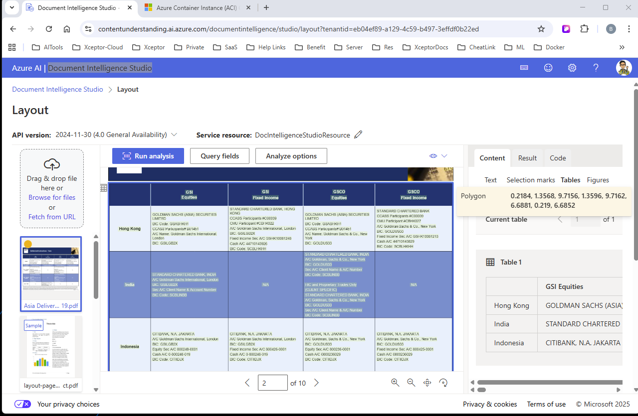Viewport: 638px width, 416px height.
Task: Open the help question mark icon
Action: [596, 68]
